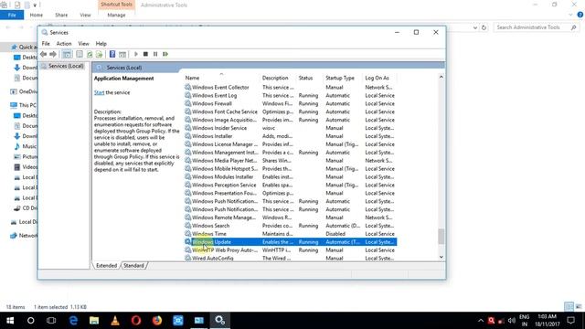Open the Action menu
The image size is (585, 329).
coord(64,44)
